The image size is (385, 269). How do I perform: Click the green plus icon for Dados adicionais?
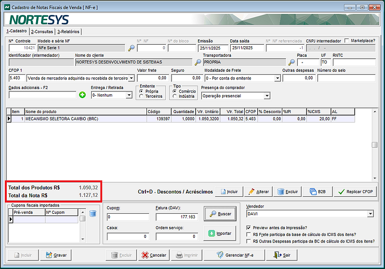tap(82, 95)
